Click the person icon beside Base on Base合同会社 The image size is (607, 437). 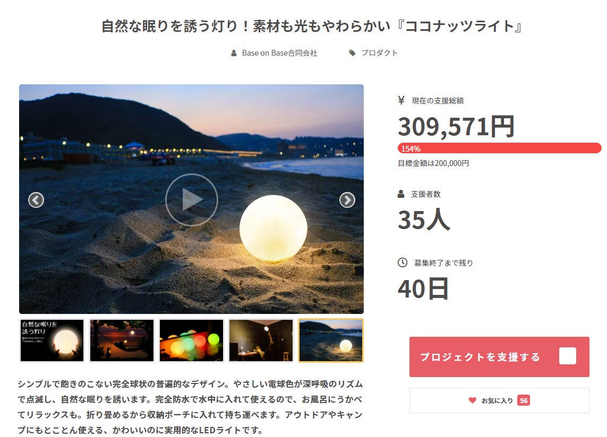coord(234,53)
